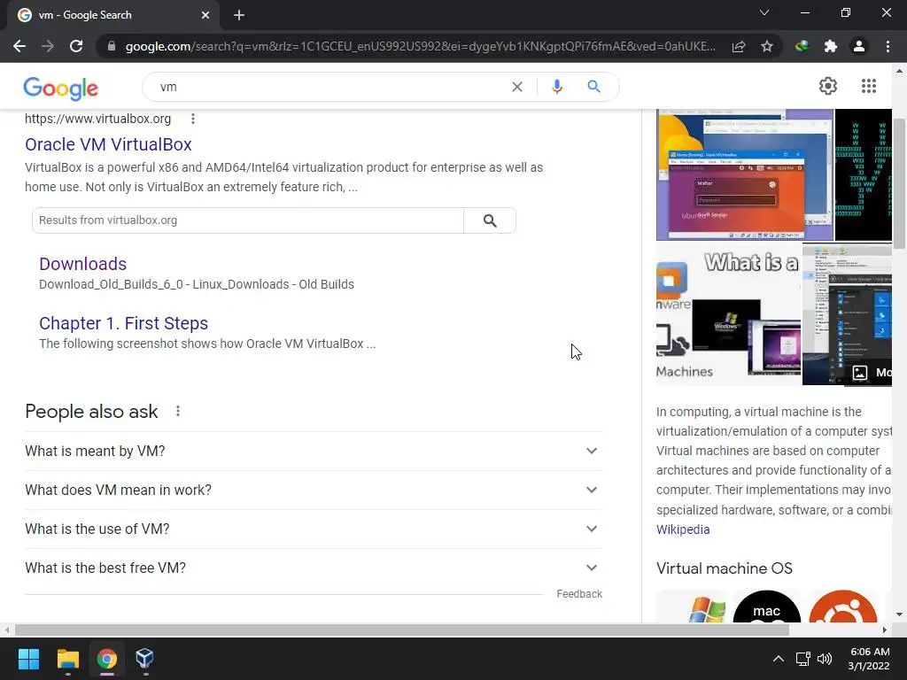
Task: Open the tab search dropdown arrow
Action: (x=764, y=12)
